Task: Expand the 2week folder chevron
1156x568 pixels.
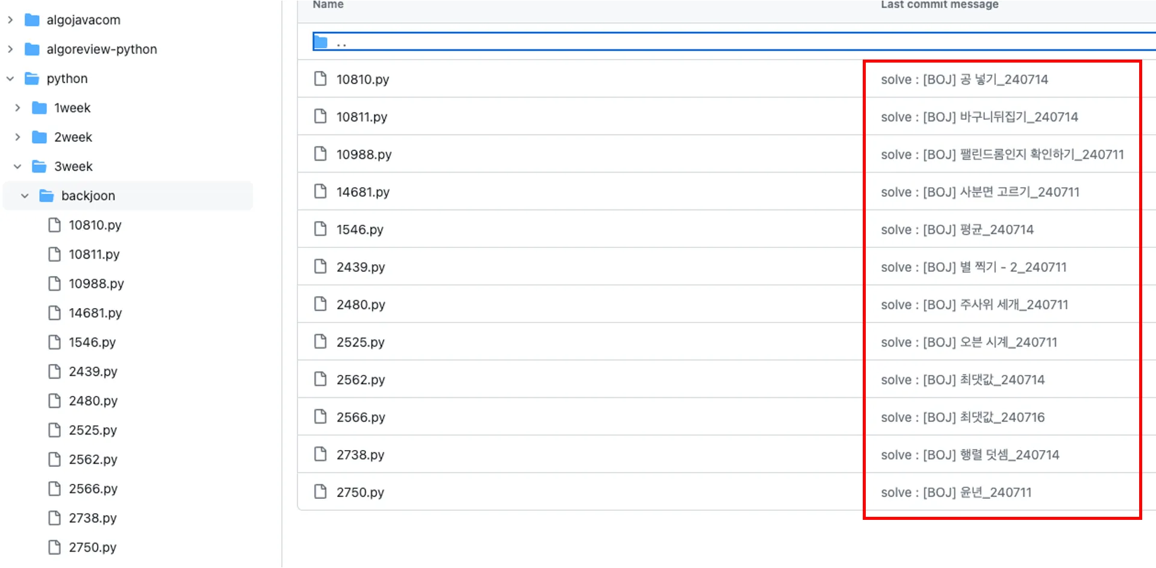Action: pyautogui.click(x=17, y=137)
